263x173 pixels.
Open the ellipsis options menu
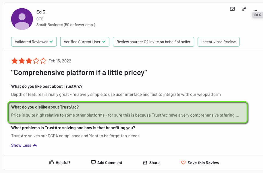click(x=255, y=9)
